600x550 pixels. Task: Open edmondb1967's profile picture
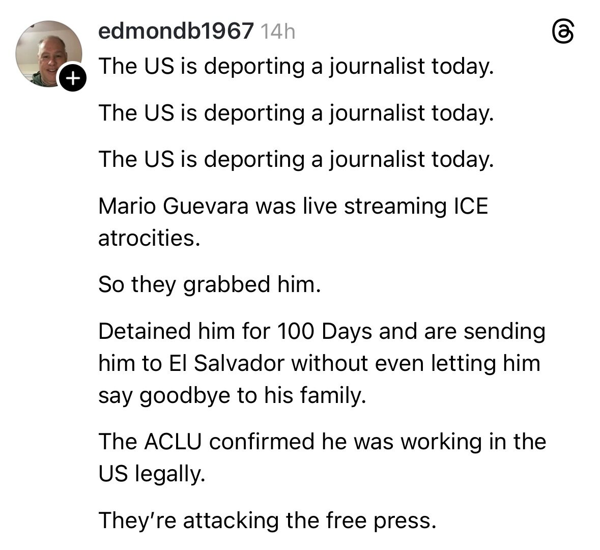[x=48, y=53]
